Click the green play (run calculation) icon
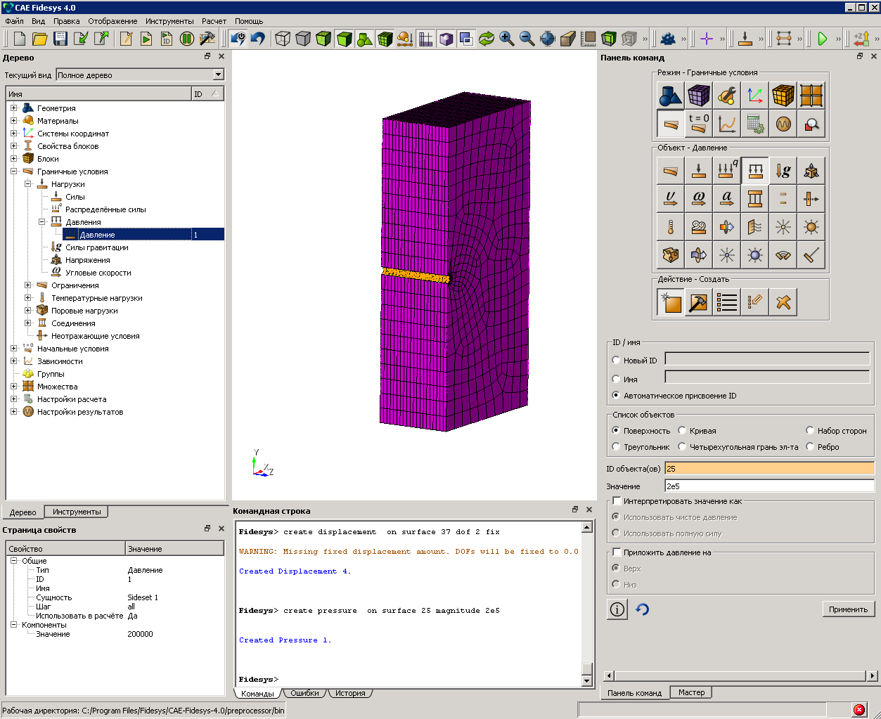 point(822,39)
